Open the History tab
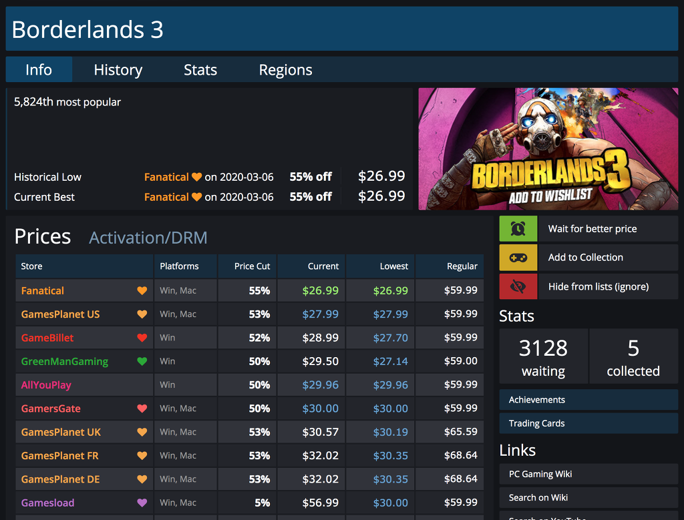 coord(118,69)
